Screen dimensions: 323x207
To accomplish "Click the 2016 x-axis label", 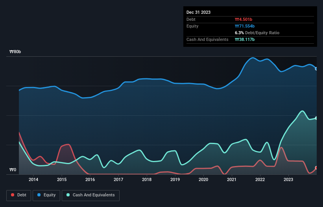I will pos(90,179).
